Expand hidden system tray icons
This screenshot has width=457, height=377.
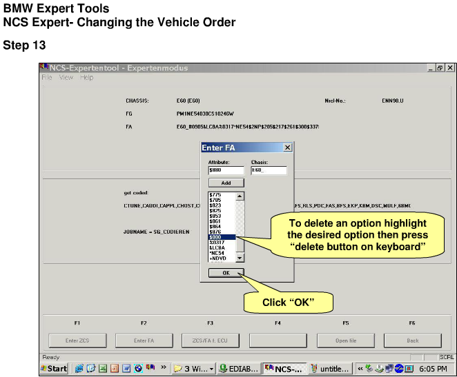[x=360, y=369]
